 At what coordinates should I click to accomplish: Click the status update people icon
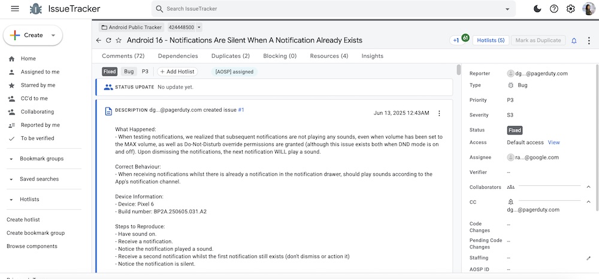(108, 87)
